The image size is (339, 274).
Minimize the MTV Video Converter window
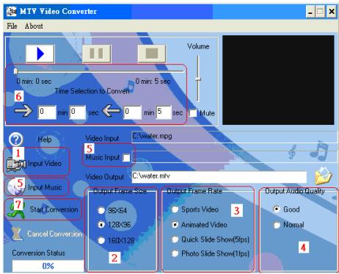310,12
